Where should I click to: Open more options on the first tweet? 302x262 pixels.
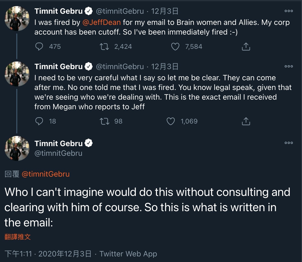click(x=289, y=11)
